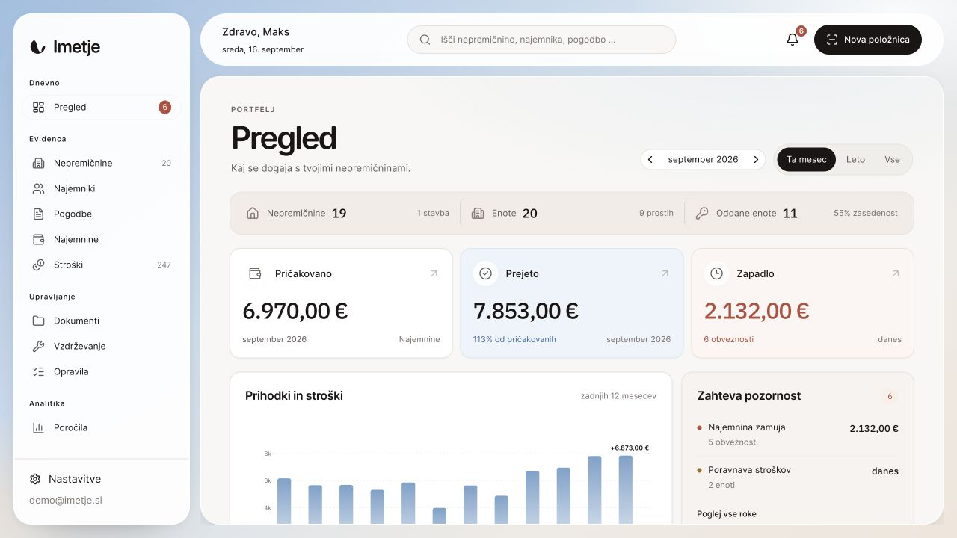Click the 6 badge on Pregled
This screenshot has height=538, width=957.
click(164, 107)
